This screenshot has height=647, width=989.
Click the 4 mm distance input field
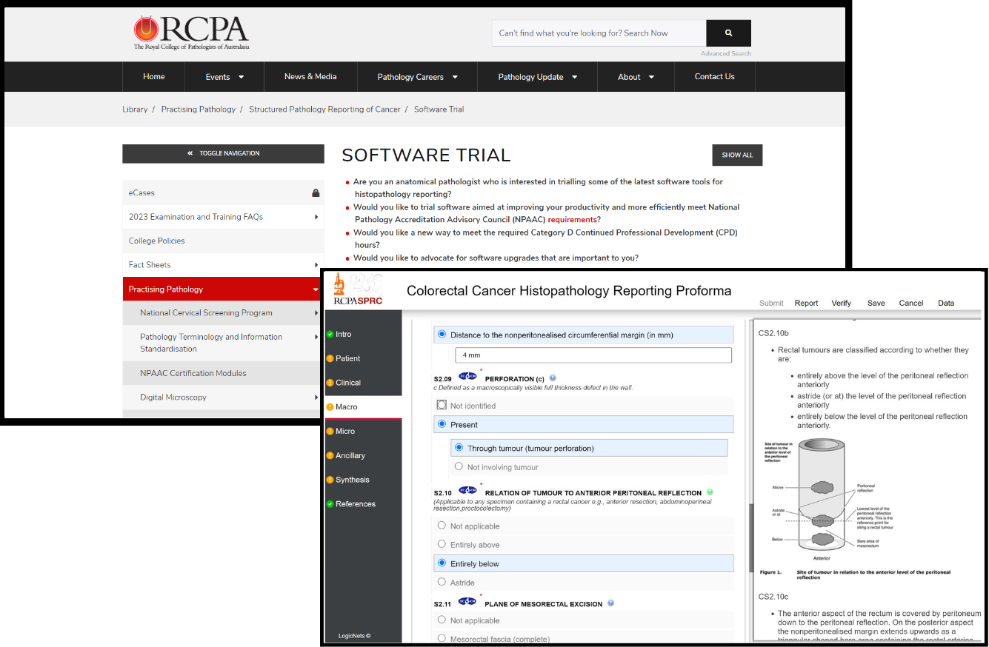click(x=593, y=355)
